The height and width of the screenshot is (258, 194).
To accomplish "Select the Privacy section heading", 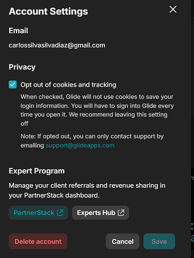I will 22,67.
